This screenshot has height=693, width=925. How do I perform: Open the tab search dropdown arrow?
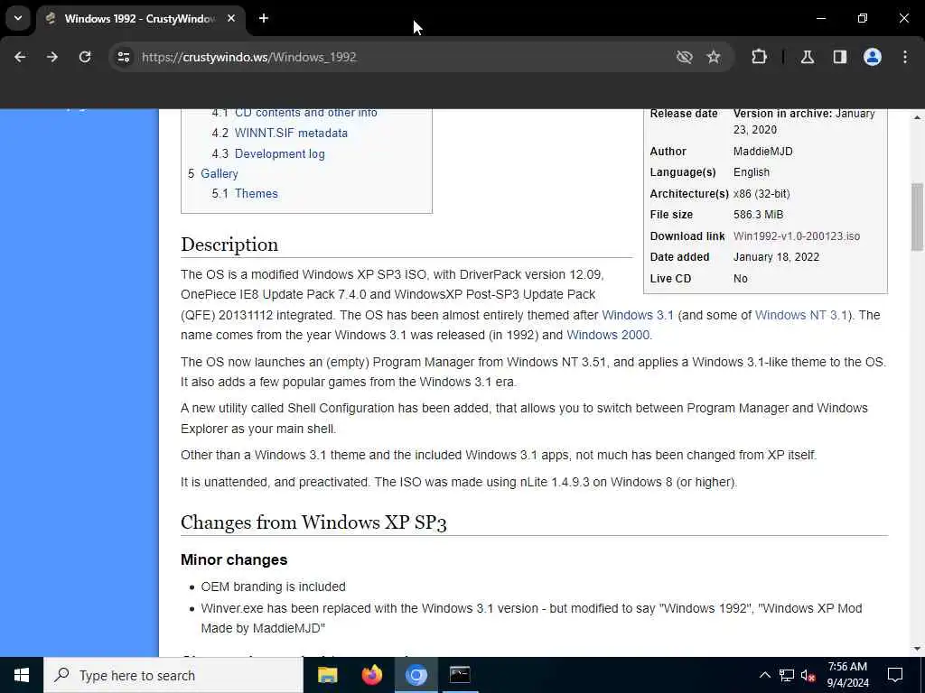(18, 18)
